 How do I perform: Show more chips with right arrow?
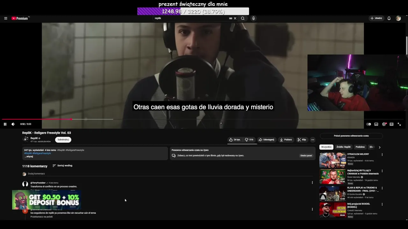[380, 147]
